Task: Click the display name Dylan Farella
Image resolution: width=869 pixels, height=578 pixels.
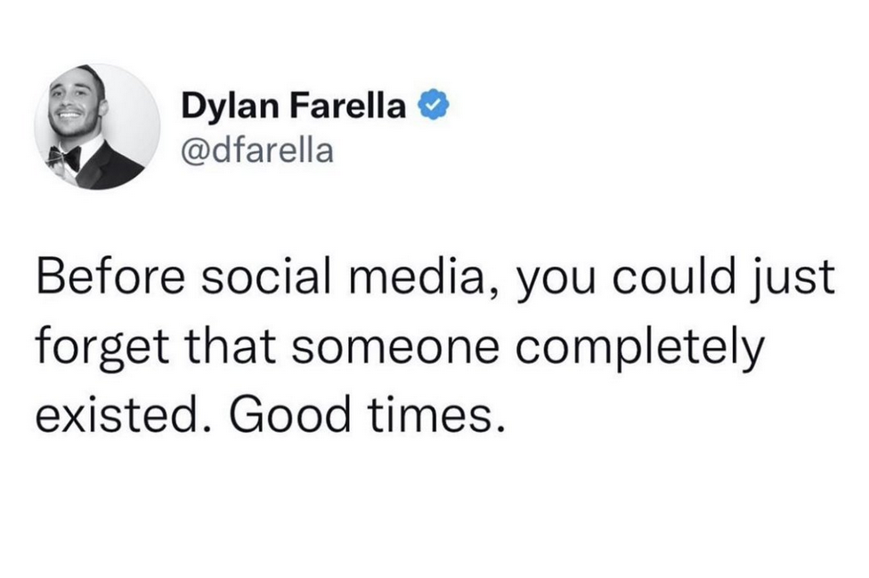Action: [x=294, y=105]
